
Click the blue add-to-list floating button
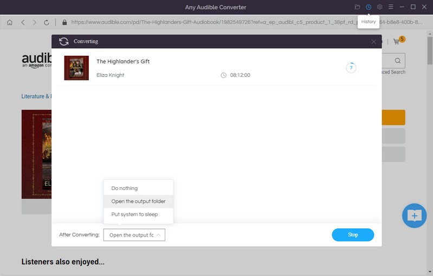[x=414, y=215]
